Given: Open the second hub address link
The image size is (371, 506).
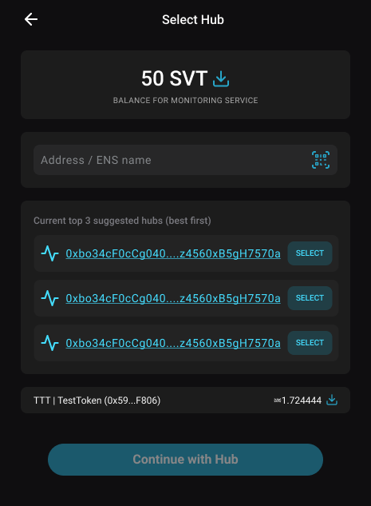Looking at the screenshot, I should [173, 298].
